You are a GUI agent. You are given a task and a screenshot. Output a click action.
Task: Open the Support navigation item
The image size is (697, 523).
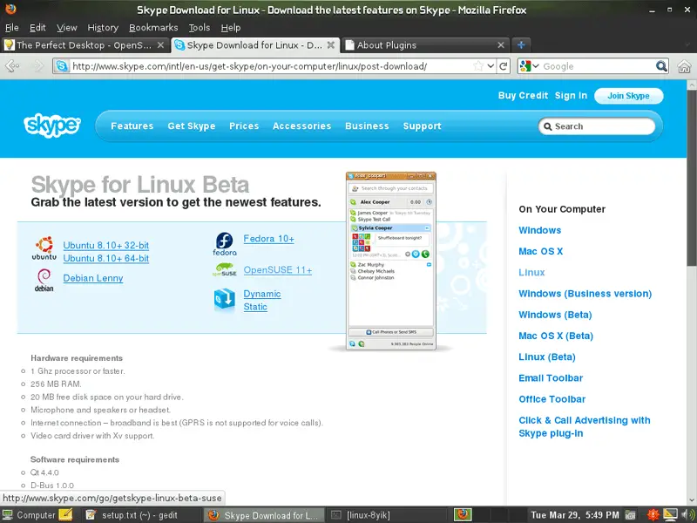pos(423,126)
